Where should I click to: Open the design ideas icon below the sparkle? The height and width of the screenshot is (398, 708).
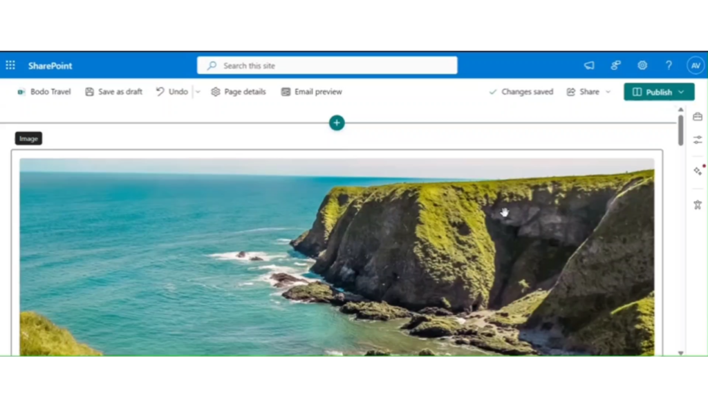[x=698, y=205]
